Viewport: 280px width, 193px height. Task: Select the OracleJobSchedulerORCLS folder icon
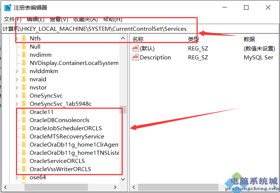tap(24, 128)
